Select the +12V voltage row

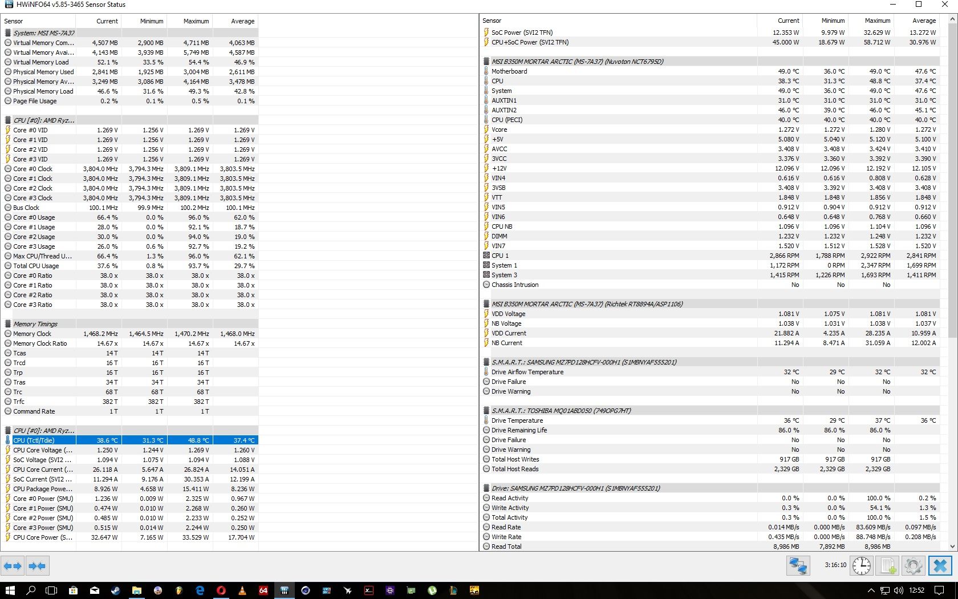[x=711, y=168]
